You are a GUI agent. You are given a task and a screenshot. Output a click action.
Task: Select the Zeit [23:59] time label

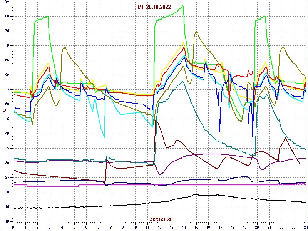pyautogui.click(x=161, y=219)
